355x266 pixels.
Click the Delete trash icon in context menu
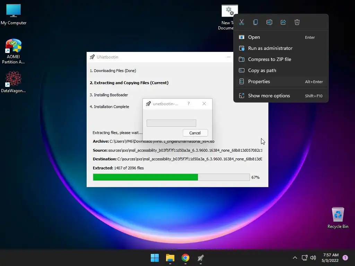point(297,22)
